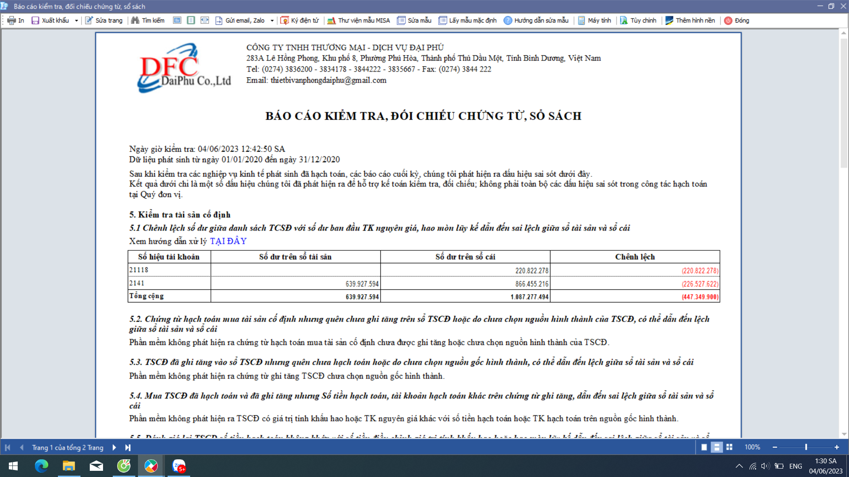The height and width of the screenshot is (477, 849).
Task: Switch to single page view mode
Action: click(704, 447)
